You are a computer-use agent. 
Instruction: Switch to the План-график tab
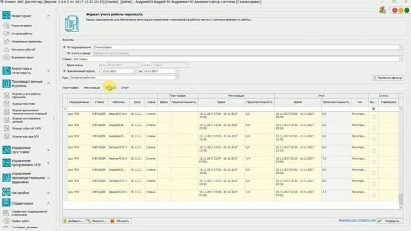click(71, 88)
